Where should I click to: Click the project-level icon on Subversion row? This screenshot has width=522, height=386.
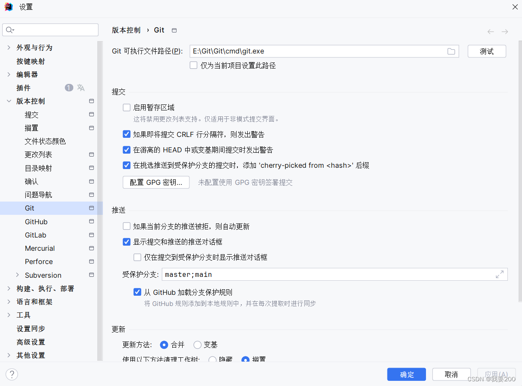pos(91,275)
